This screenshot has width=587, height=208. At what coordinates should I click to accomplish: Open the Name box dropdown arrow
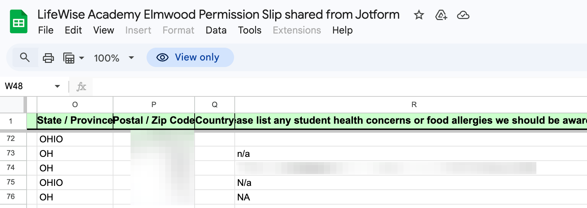pos(57,86)
